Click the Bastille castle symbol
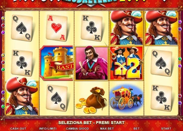Image resolution: width=183 pixels, height=131 pixels. [x=56, y=63]
